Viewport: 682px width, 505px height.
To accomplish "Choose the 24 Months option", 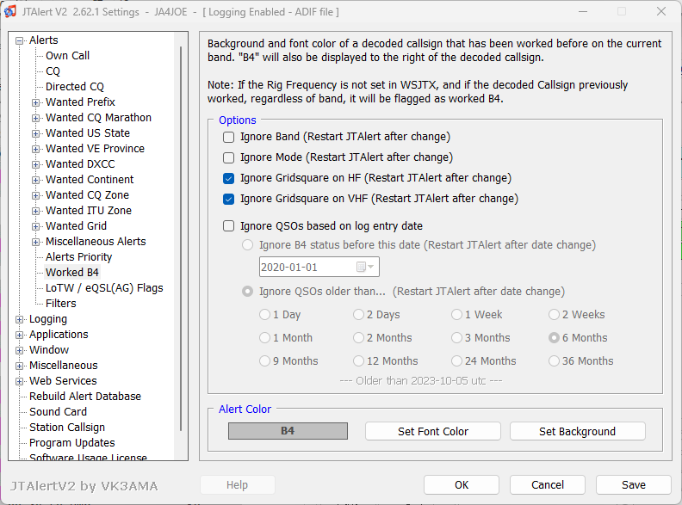I will 456,360.
